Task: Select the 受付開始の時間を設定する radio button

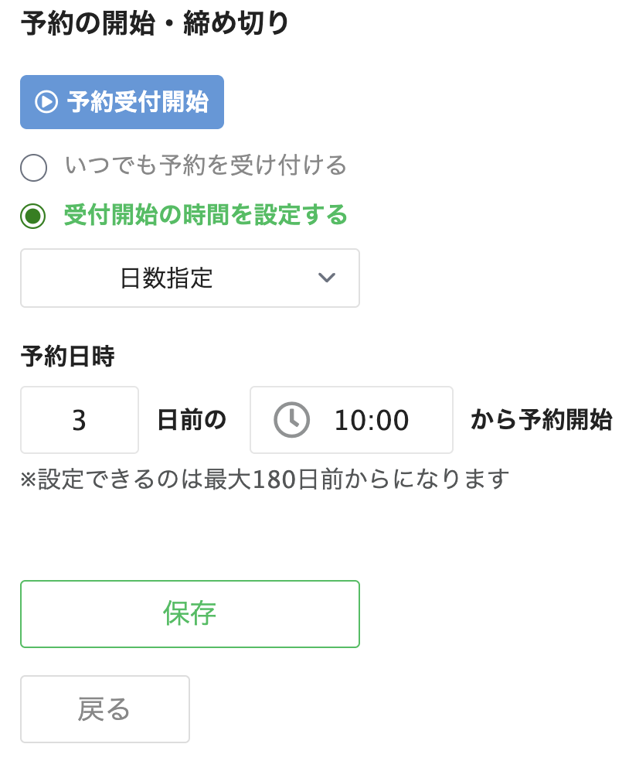Action: pyautogui.click(x=33, y=216)
